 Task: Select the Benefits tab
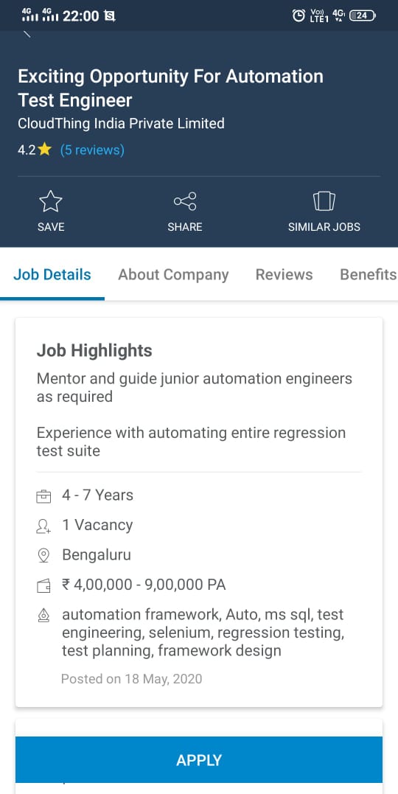(368, 274)
